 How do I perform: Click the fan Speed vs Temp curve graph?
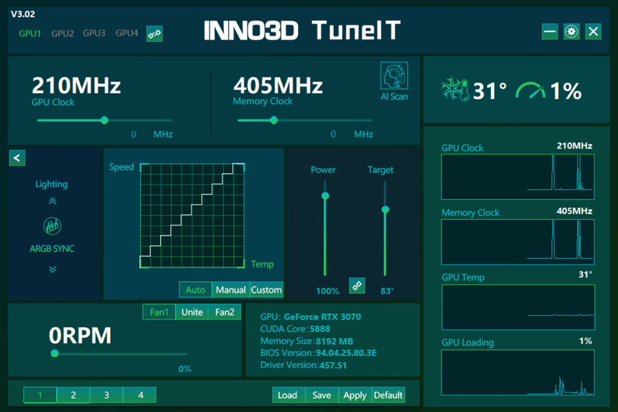pos(192,216)
